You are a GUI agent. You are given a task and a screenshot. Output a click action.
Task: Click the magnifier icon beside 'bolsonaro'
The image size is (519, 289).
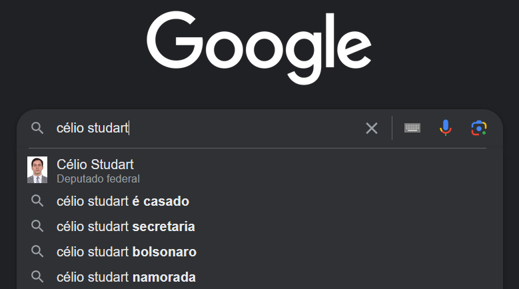pyautogui.click(x=37, y=252)
